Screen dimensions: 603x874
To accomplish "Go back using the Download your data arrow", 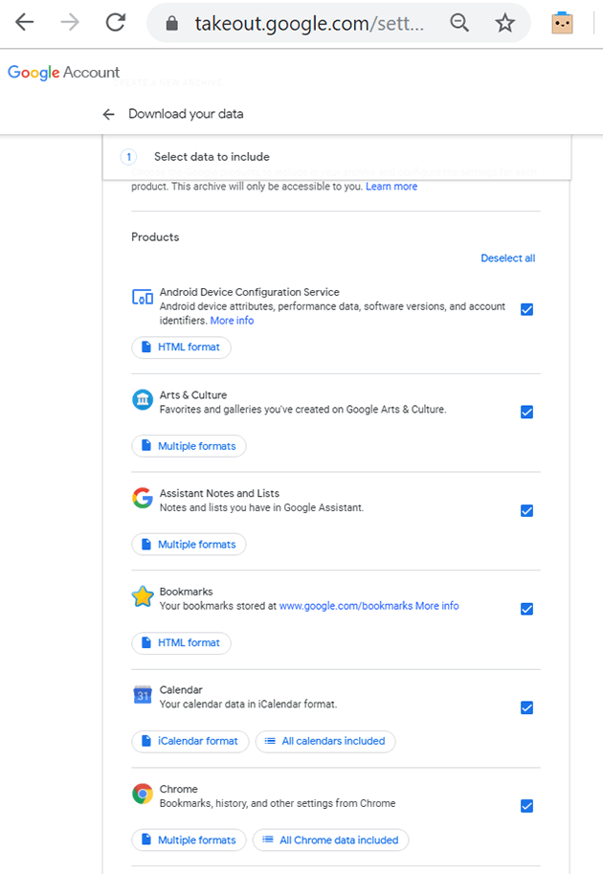I will tap(109, 113).
